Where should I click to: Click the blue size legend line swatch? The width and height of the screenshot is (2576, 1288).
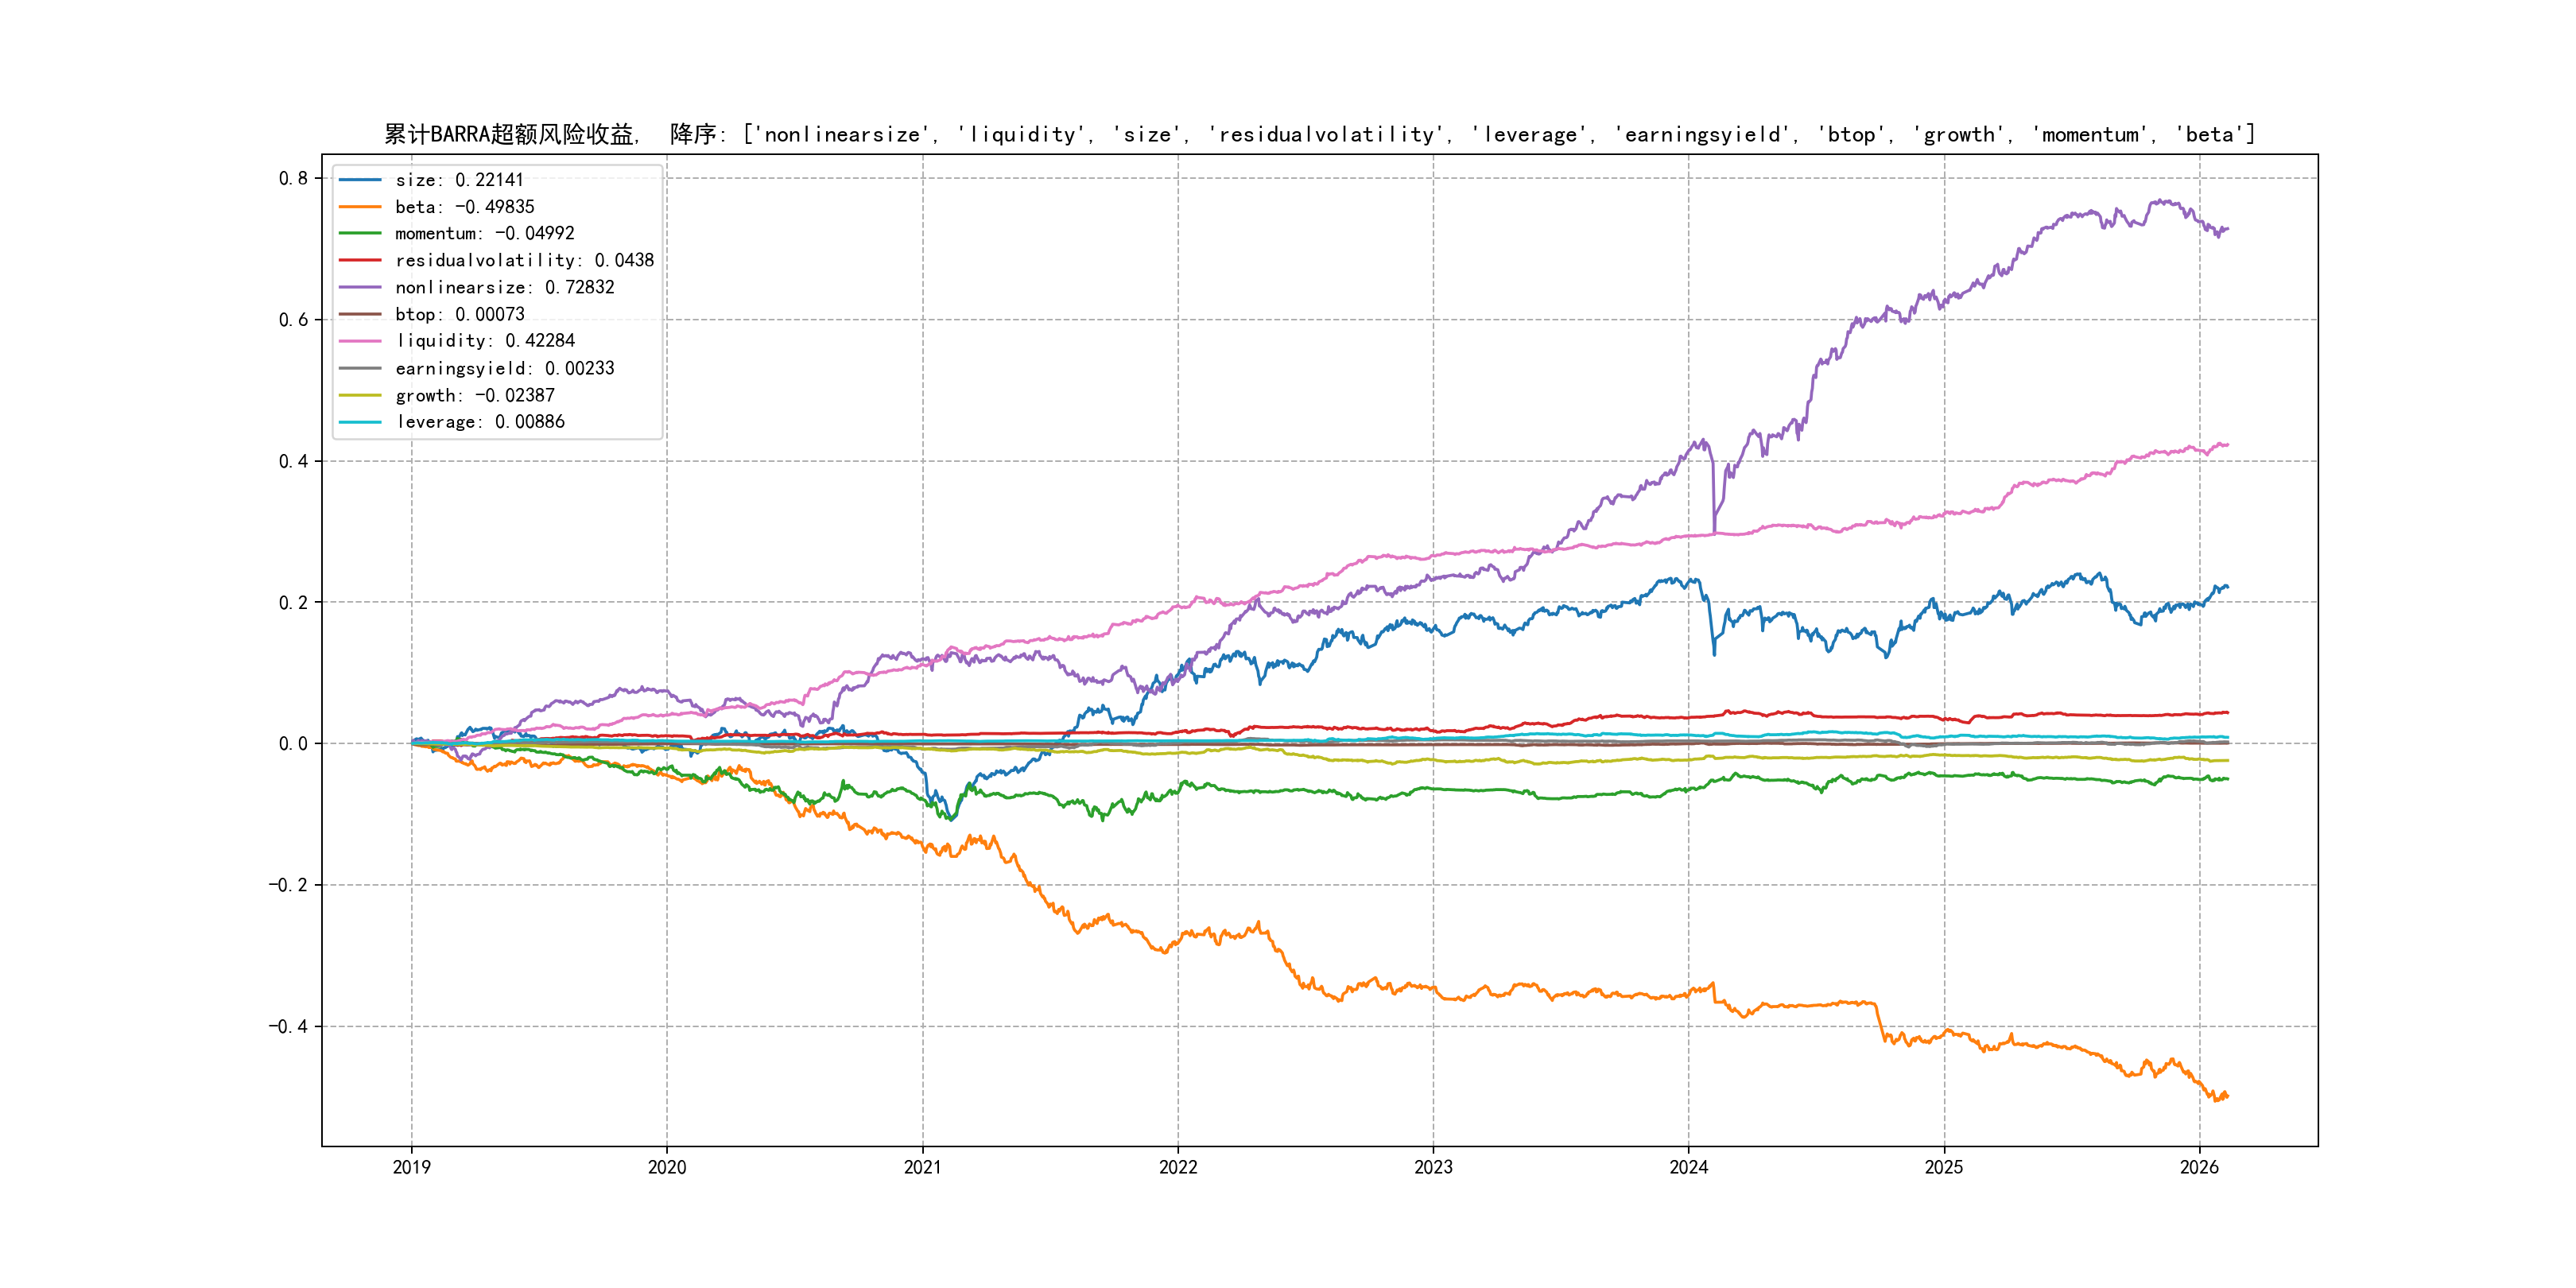(360, 180)
